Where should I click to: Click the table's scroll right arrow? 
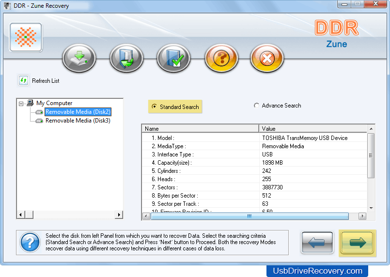click(362, 216)
